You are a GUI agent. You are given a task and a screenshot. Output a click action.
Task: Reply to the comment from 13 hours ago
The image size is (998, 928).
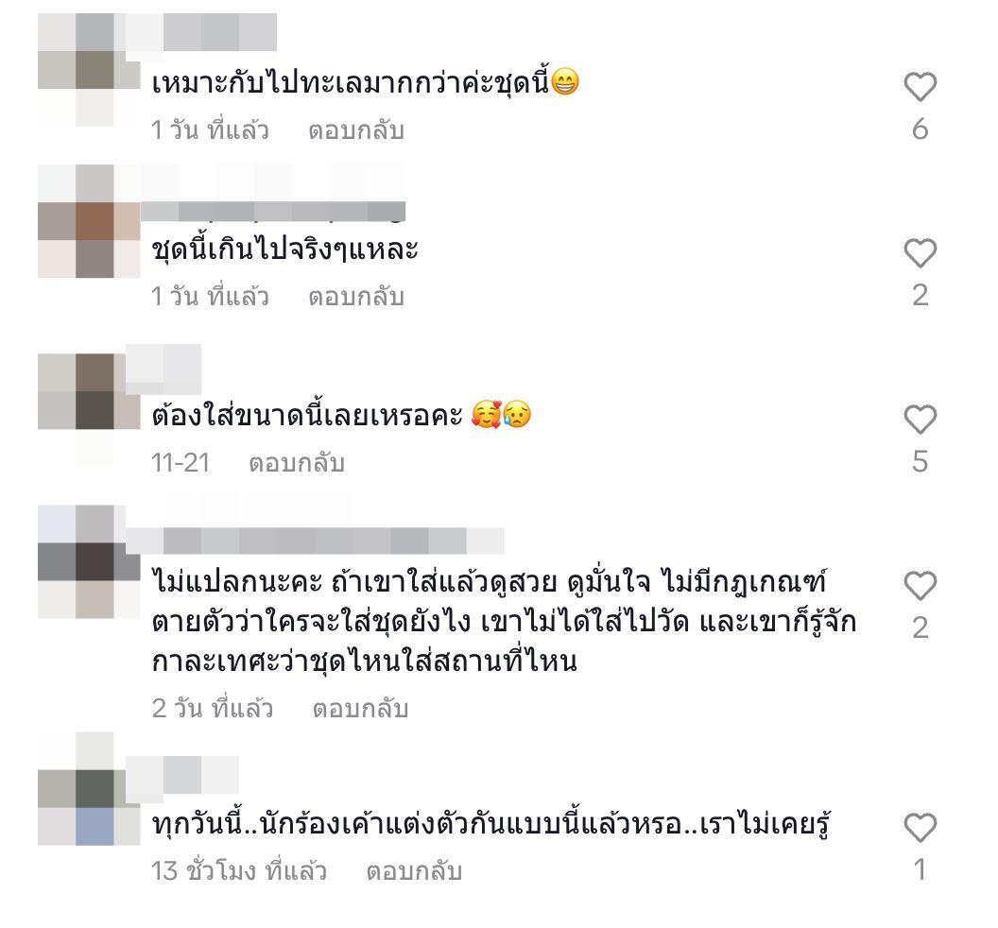click(x=414, y=870)
